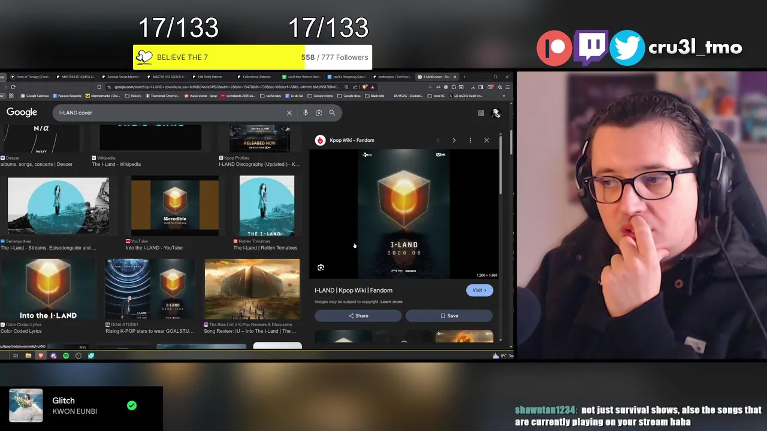Open the Blade Idle bookmark folder

click(375, 96)
